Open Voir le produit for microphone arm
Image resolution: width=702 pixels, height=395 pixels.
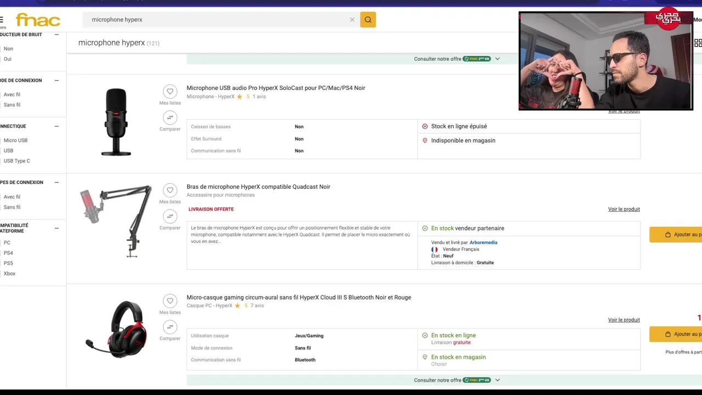pyautogui.click(x=624, y=209)
